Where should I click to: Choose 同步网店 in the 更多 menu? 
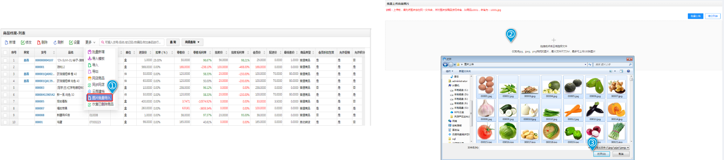point(96,85)
